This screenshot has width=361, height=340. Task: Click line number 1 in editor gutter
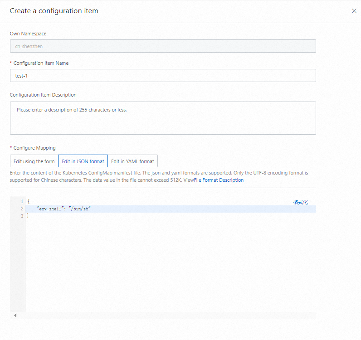(21, 201)
